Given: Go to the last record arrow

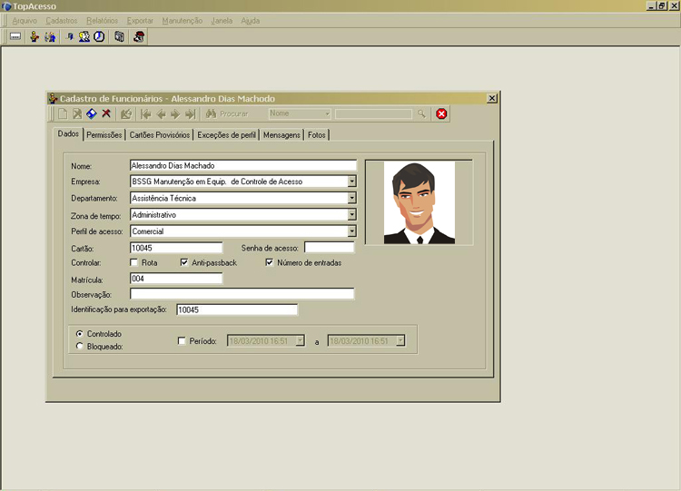Looking at the screenshot, I should coord(190,114).
